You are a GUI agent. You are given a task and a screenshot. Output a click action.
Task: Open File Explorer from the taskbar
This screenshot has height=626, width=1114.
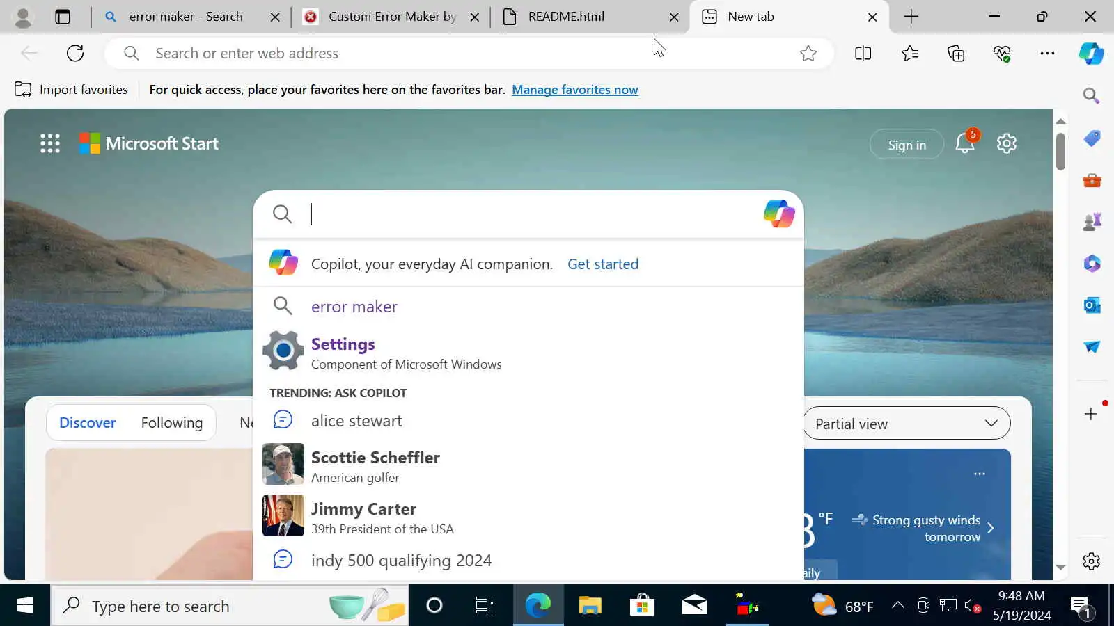[590, 606]
